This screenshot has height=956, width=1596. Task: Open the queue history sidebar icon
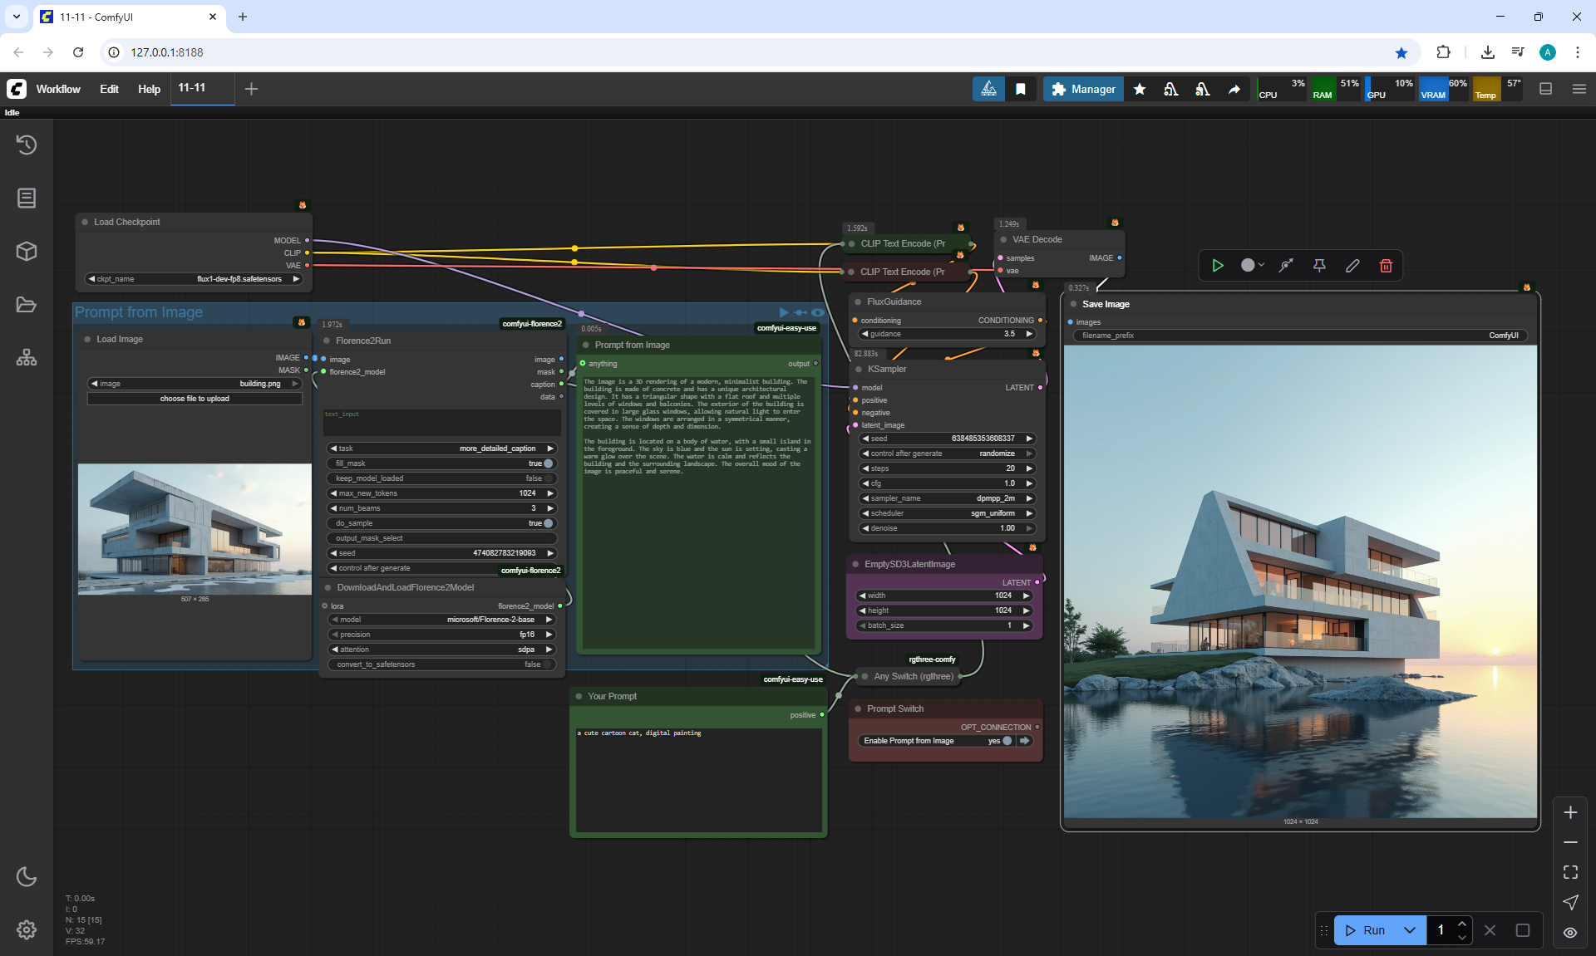(27, 145)
